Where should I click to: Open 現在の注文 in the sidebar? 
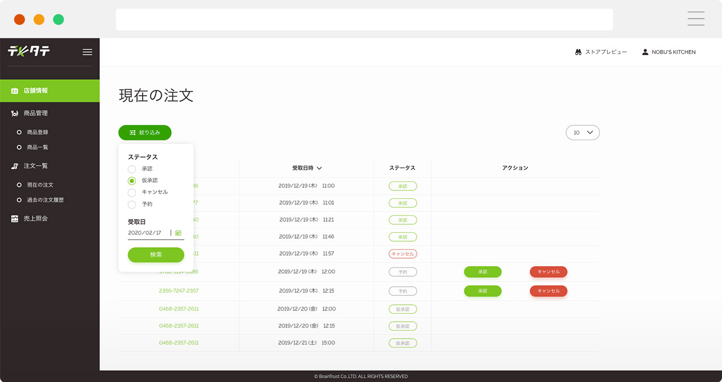[40, 185]
